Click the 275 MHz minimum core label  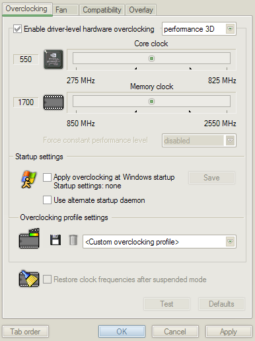pos(81,81)
